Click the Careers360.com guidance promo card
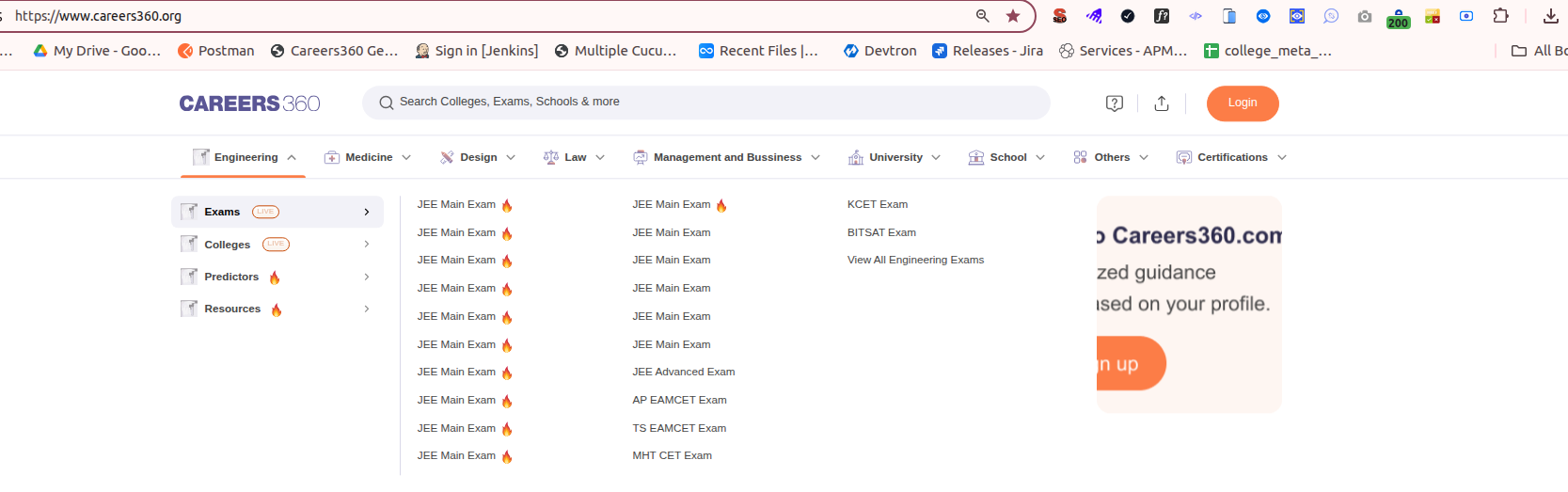The width and height of the screenshot is (1568, 492). click(1189, 304)
